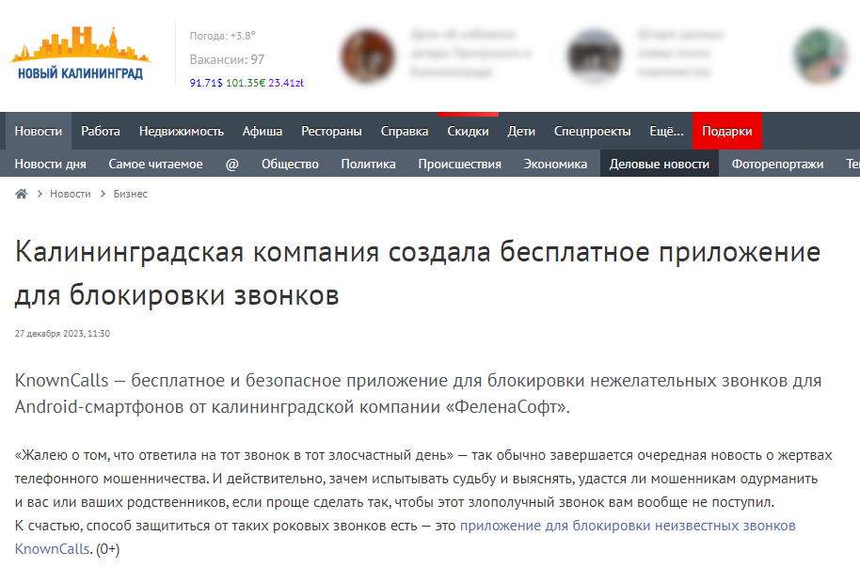
Task: Click the lead paragraph starting with KnownCalls
Action: [419, 393]
